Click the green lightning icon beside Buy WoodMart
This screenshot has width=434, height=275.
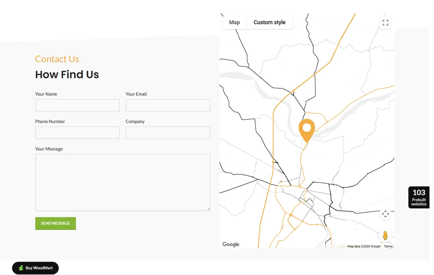21,268
